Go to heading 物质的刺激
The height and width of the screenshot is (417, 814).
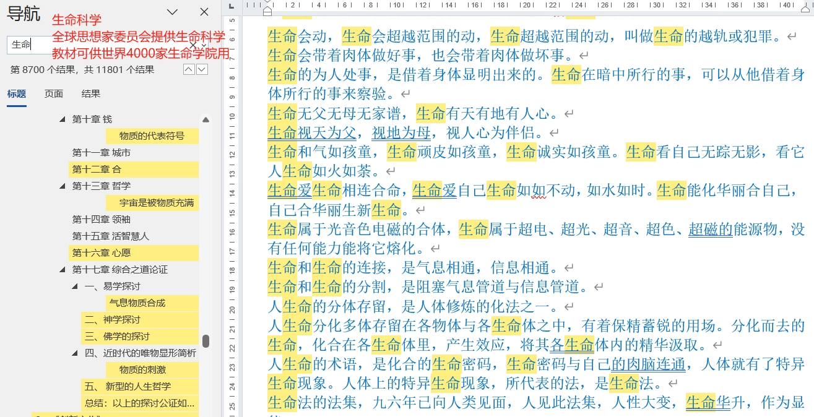152,370
